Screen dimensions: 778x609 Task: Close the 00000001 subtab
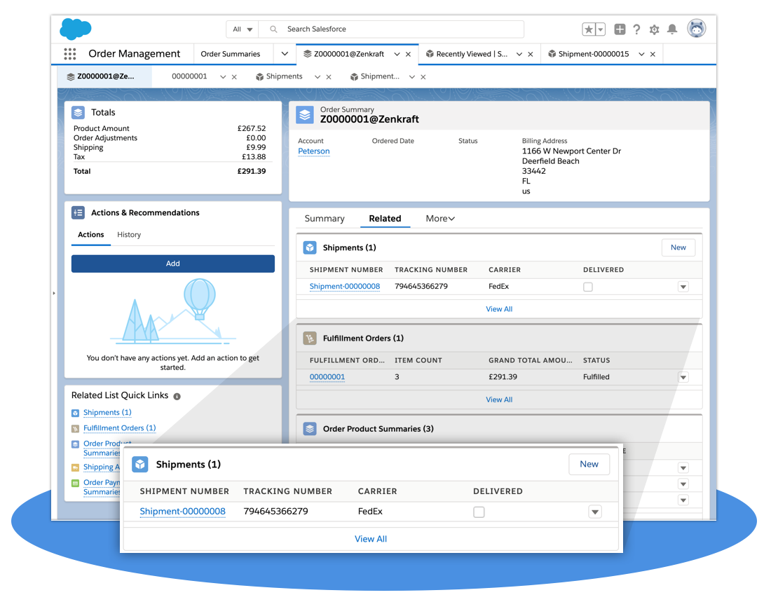coord(234,77)
